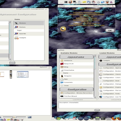Click the red Bang 0.0.24 module icon
Viewport: 121px width, 121px height.
[x=62, y=64]
